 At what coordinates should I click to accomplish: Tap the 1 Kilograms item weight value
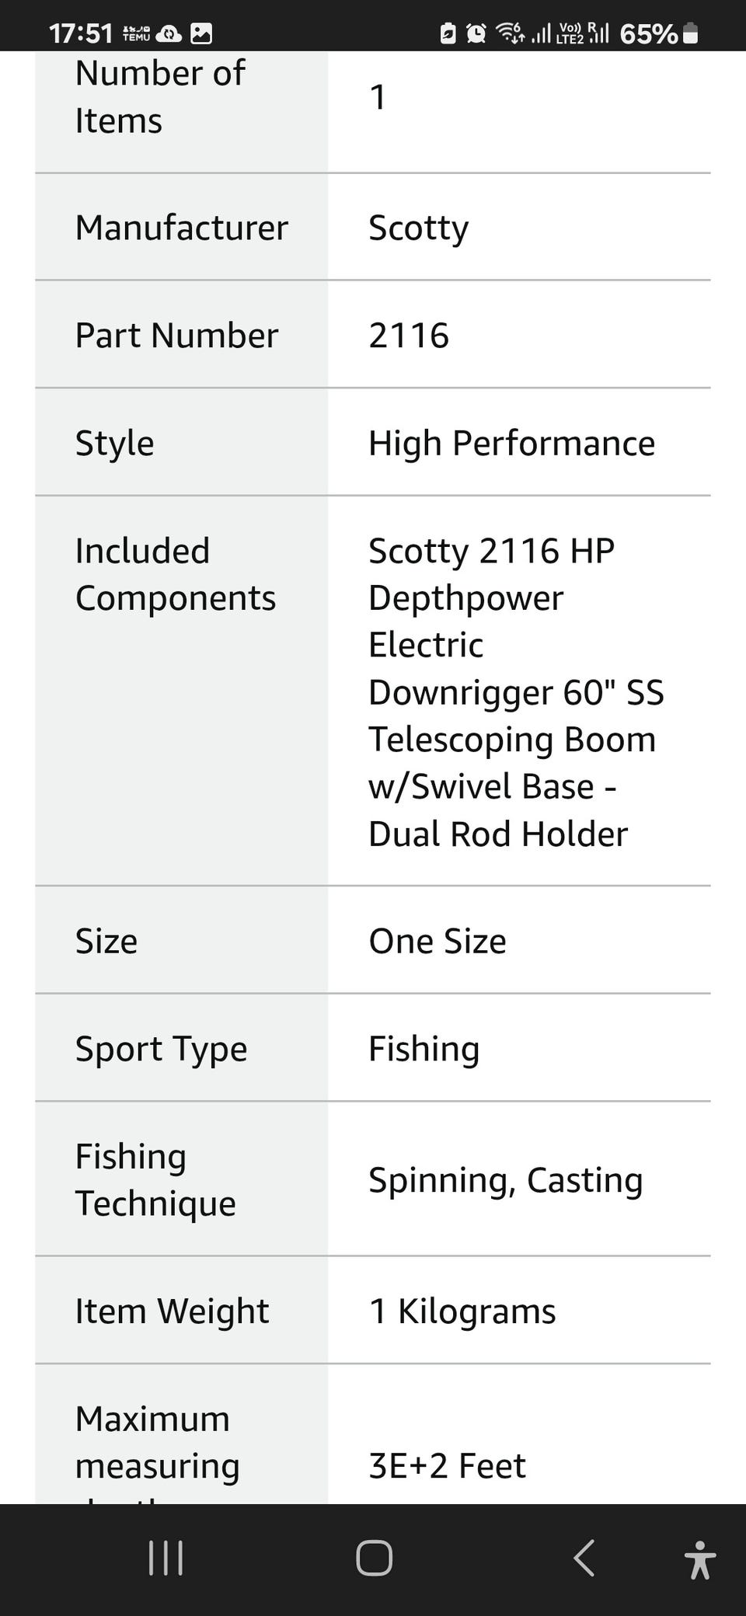click(462, 1311)
